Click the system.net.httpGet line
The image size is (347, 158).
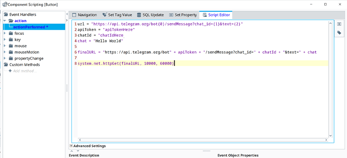[x=126, y=64]
